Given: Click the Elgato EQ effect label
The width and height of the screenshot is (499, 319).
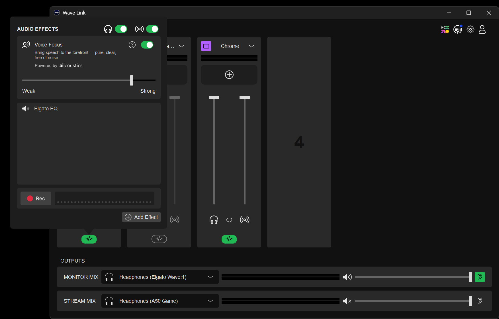Looking at the screenshot, I should click(46, 109).
